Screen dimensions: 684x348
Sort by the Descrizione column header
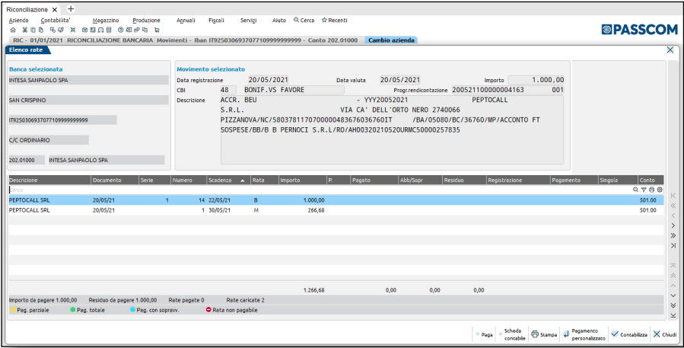[x=49, y=180]
